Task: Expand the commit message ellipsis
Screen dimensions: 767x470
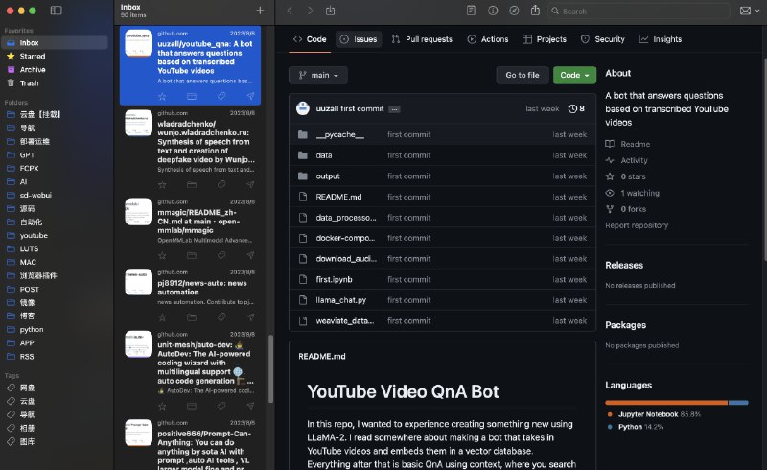Action: click(394, 109)
